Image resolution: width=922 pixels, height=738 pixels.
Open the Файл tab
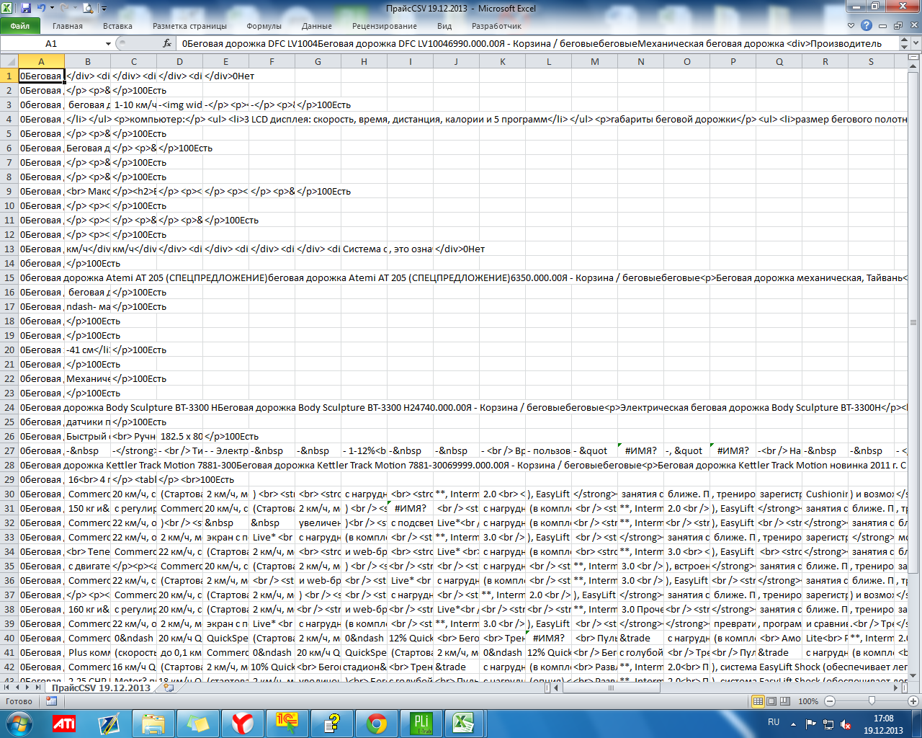20,26
